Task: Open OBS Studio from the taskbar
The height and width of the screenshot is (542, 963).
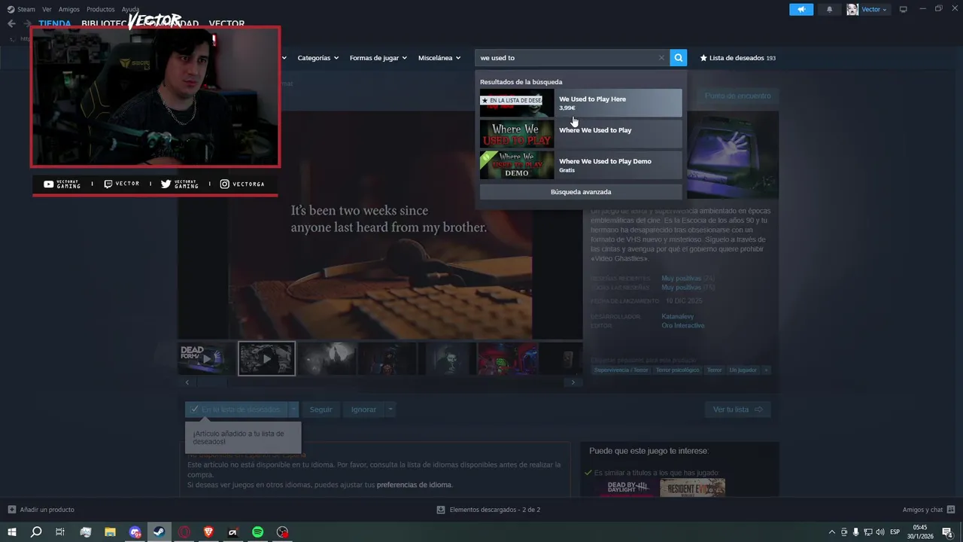Action: coord(282,532)
